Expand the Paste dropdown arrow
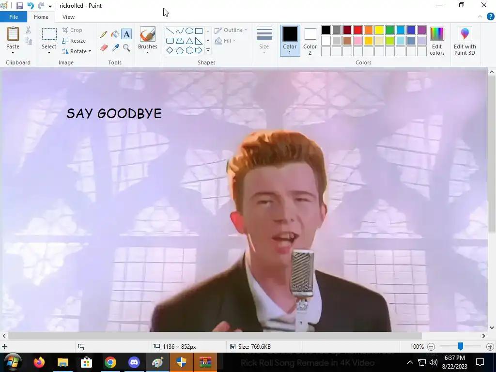Image resolution: width=496 pixels, height=372 pixels. point(13,52)
